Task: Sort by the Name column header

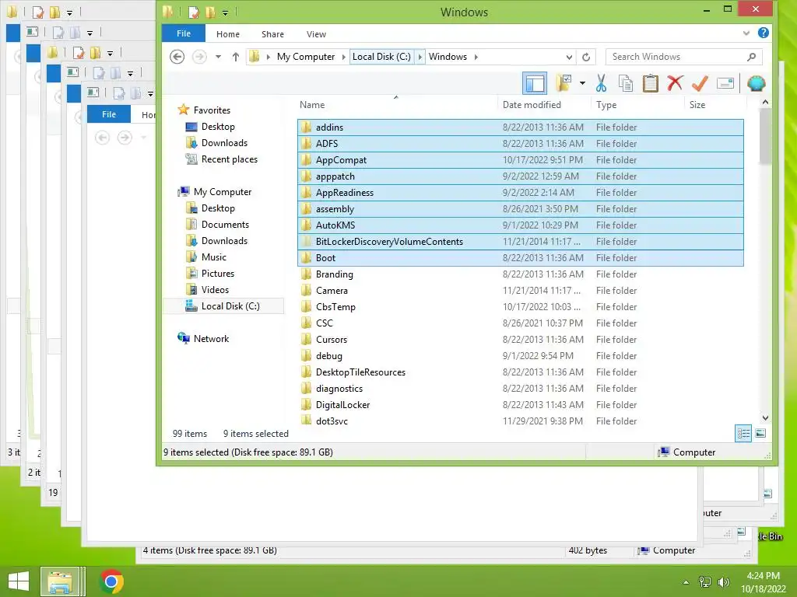Action: (x=396, y=105)
